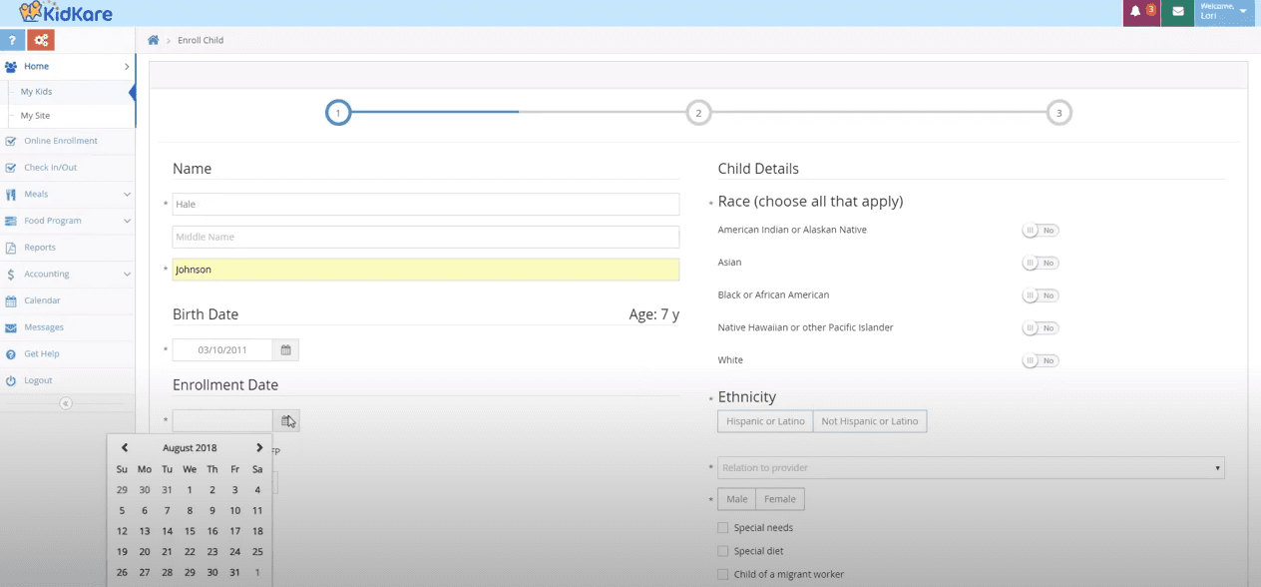Viewport: 1261px width, 587px height.
Task: Click the Middle Name input field
Action: pyautogui.click(x=426, y=237)
